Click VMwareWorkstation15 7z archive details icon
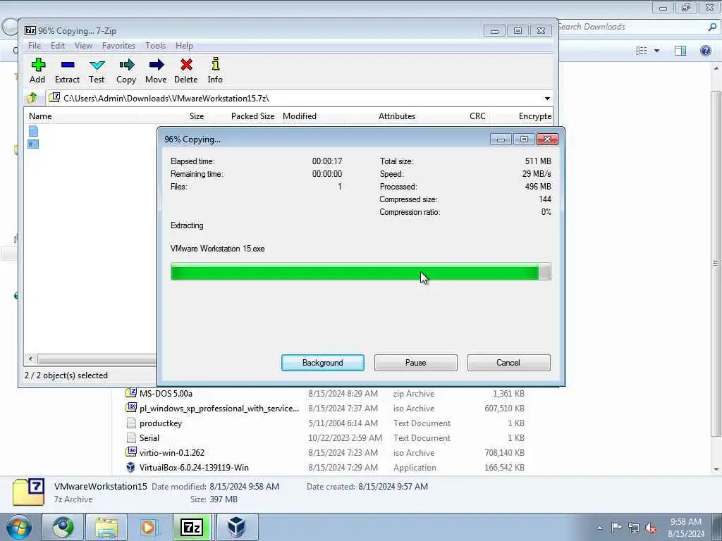Viewport: 722px width, 541px height. (x=28, y=492)
